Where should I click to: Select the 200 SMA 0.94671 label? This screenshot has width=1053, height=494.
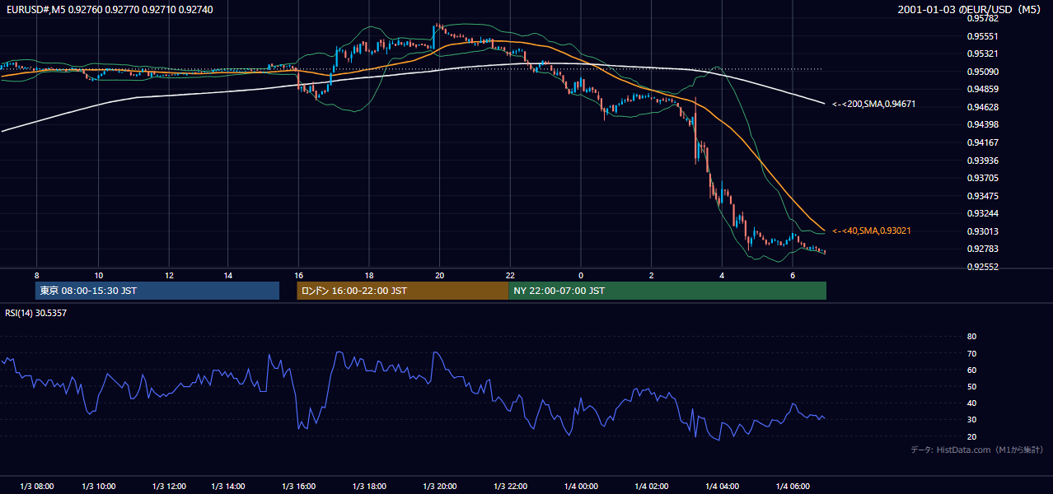(x=873, y=105)
